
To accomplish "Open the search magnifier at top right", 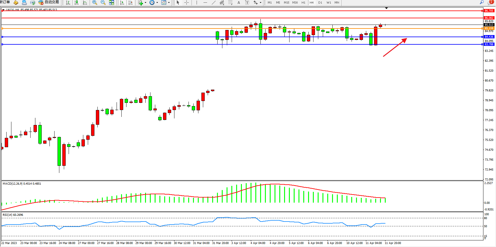I will coord(482,2).
